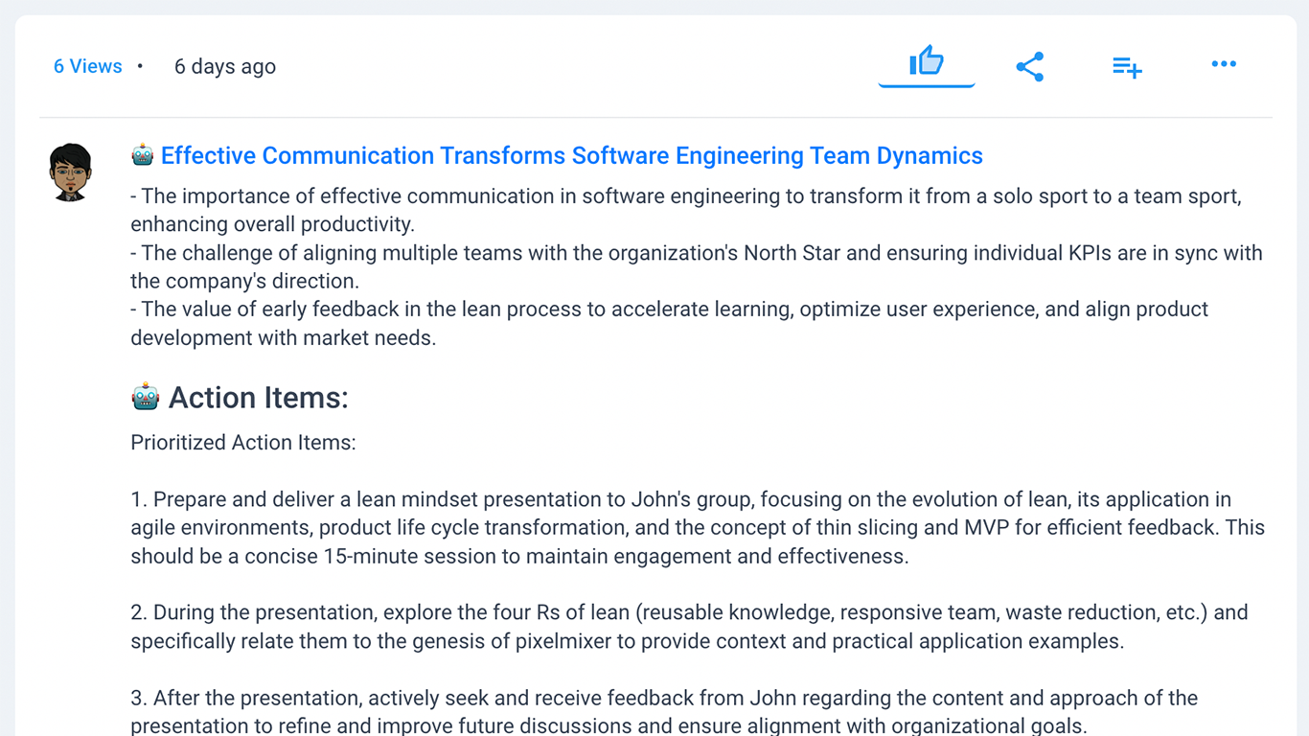The width and height of the screenshot is (1309, 736).
Task: Click the author avatar image
Action: coord(70,172)
